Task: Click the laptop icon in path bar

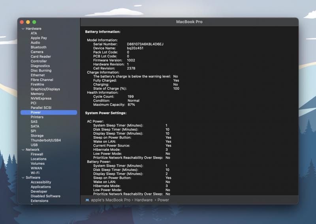Action: coord(87,200)
